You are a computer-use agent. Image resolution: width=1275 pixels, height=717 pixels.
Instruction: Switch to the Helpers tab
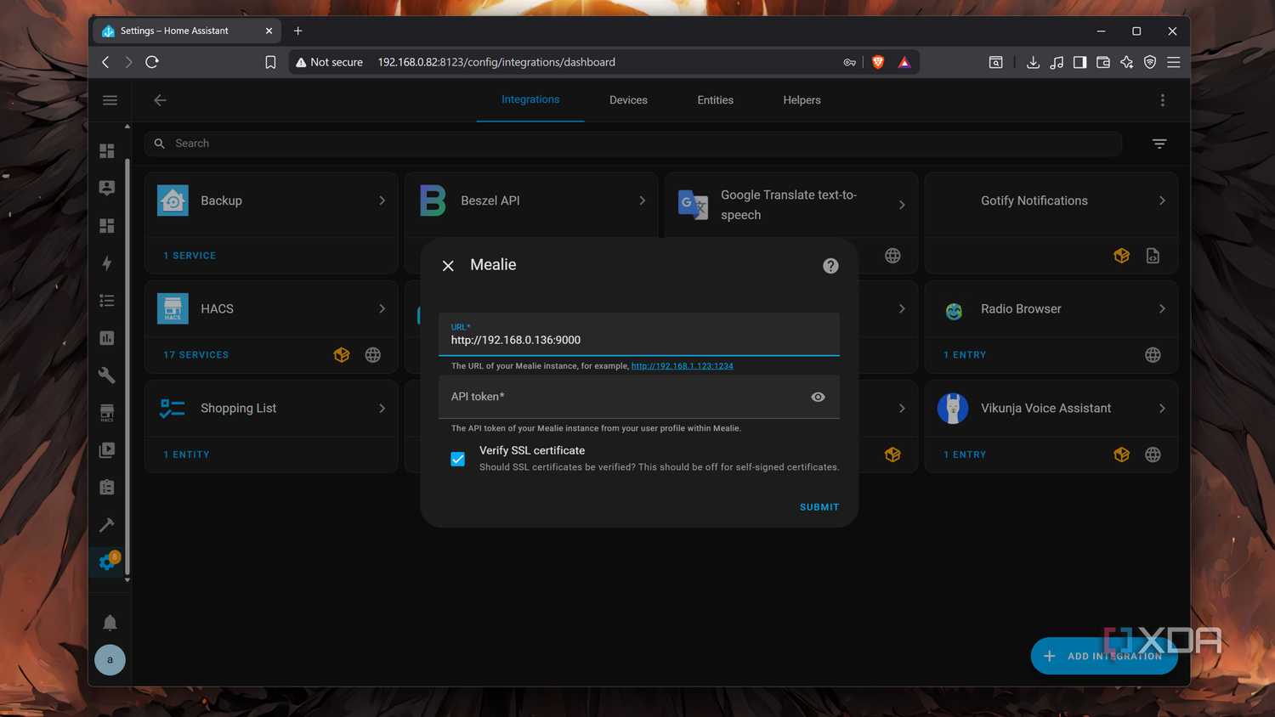[802, 100]
